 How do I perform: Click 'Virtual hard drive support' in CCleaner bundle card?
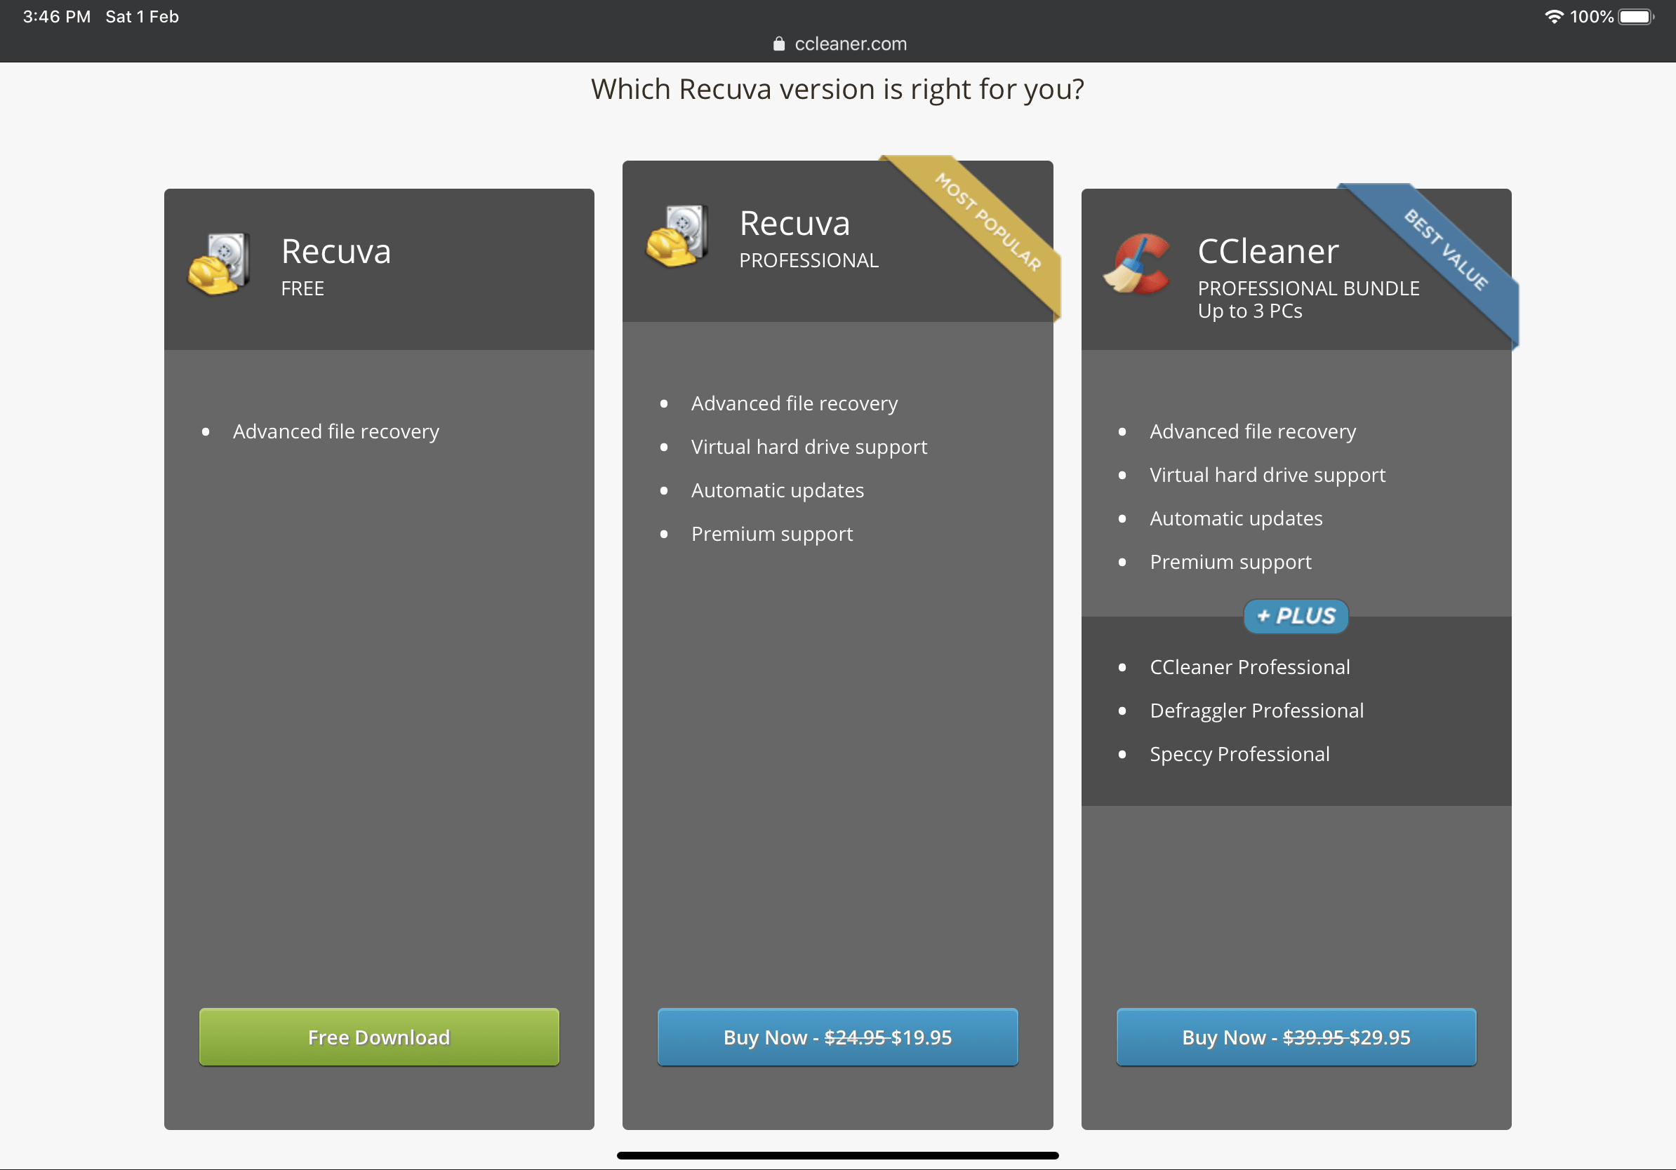(1268, 475)
